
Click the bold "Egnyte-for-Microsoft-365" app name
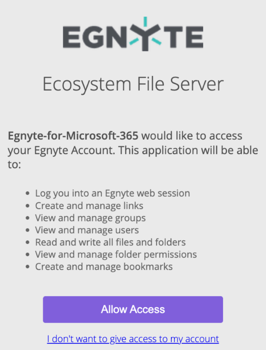point(73,136)
